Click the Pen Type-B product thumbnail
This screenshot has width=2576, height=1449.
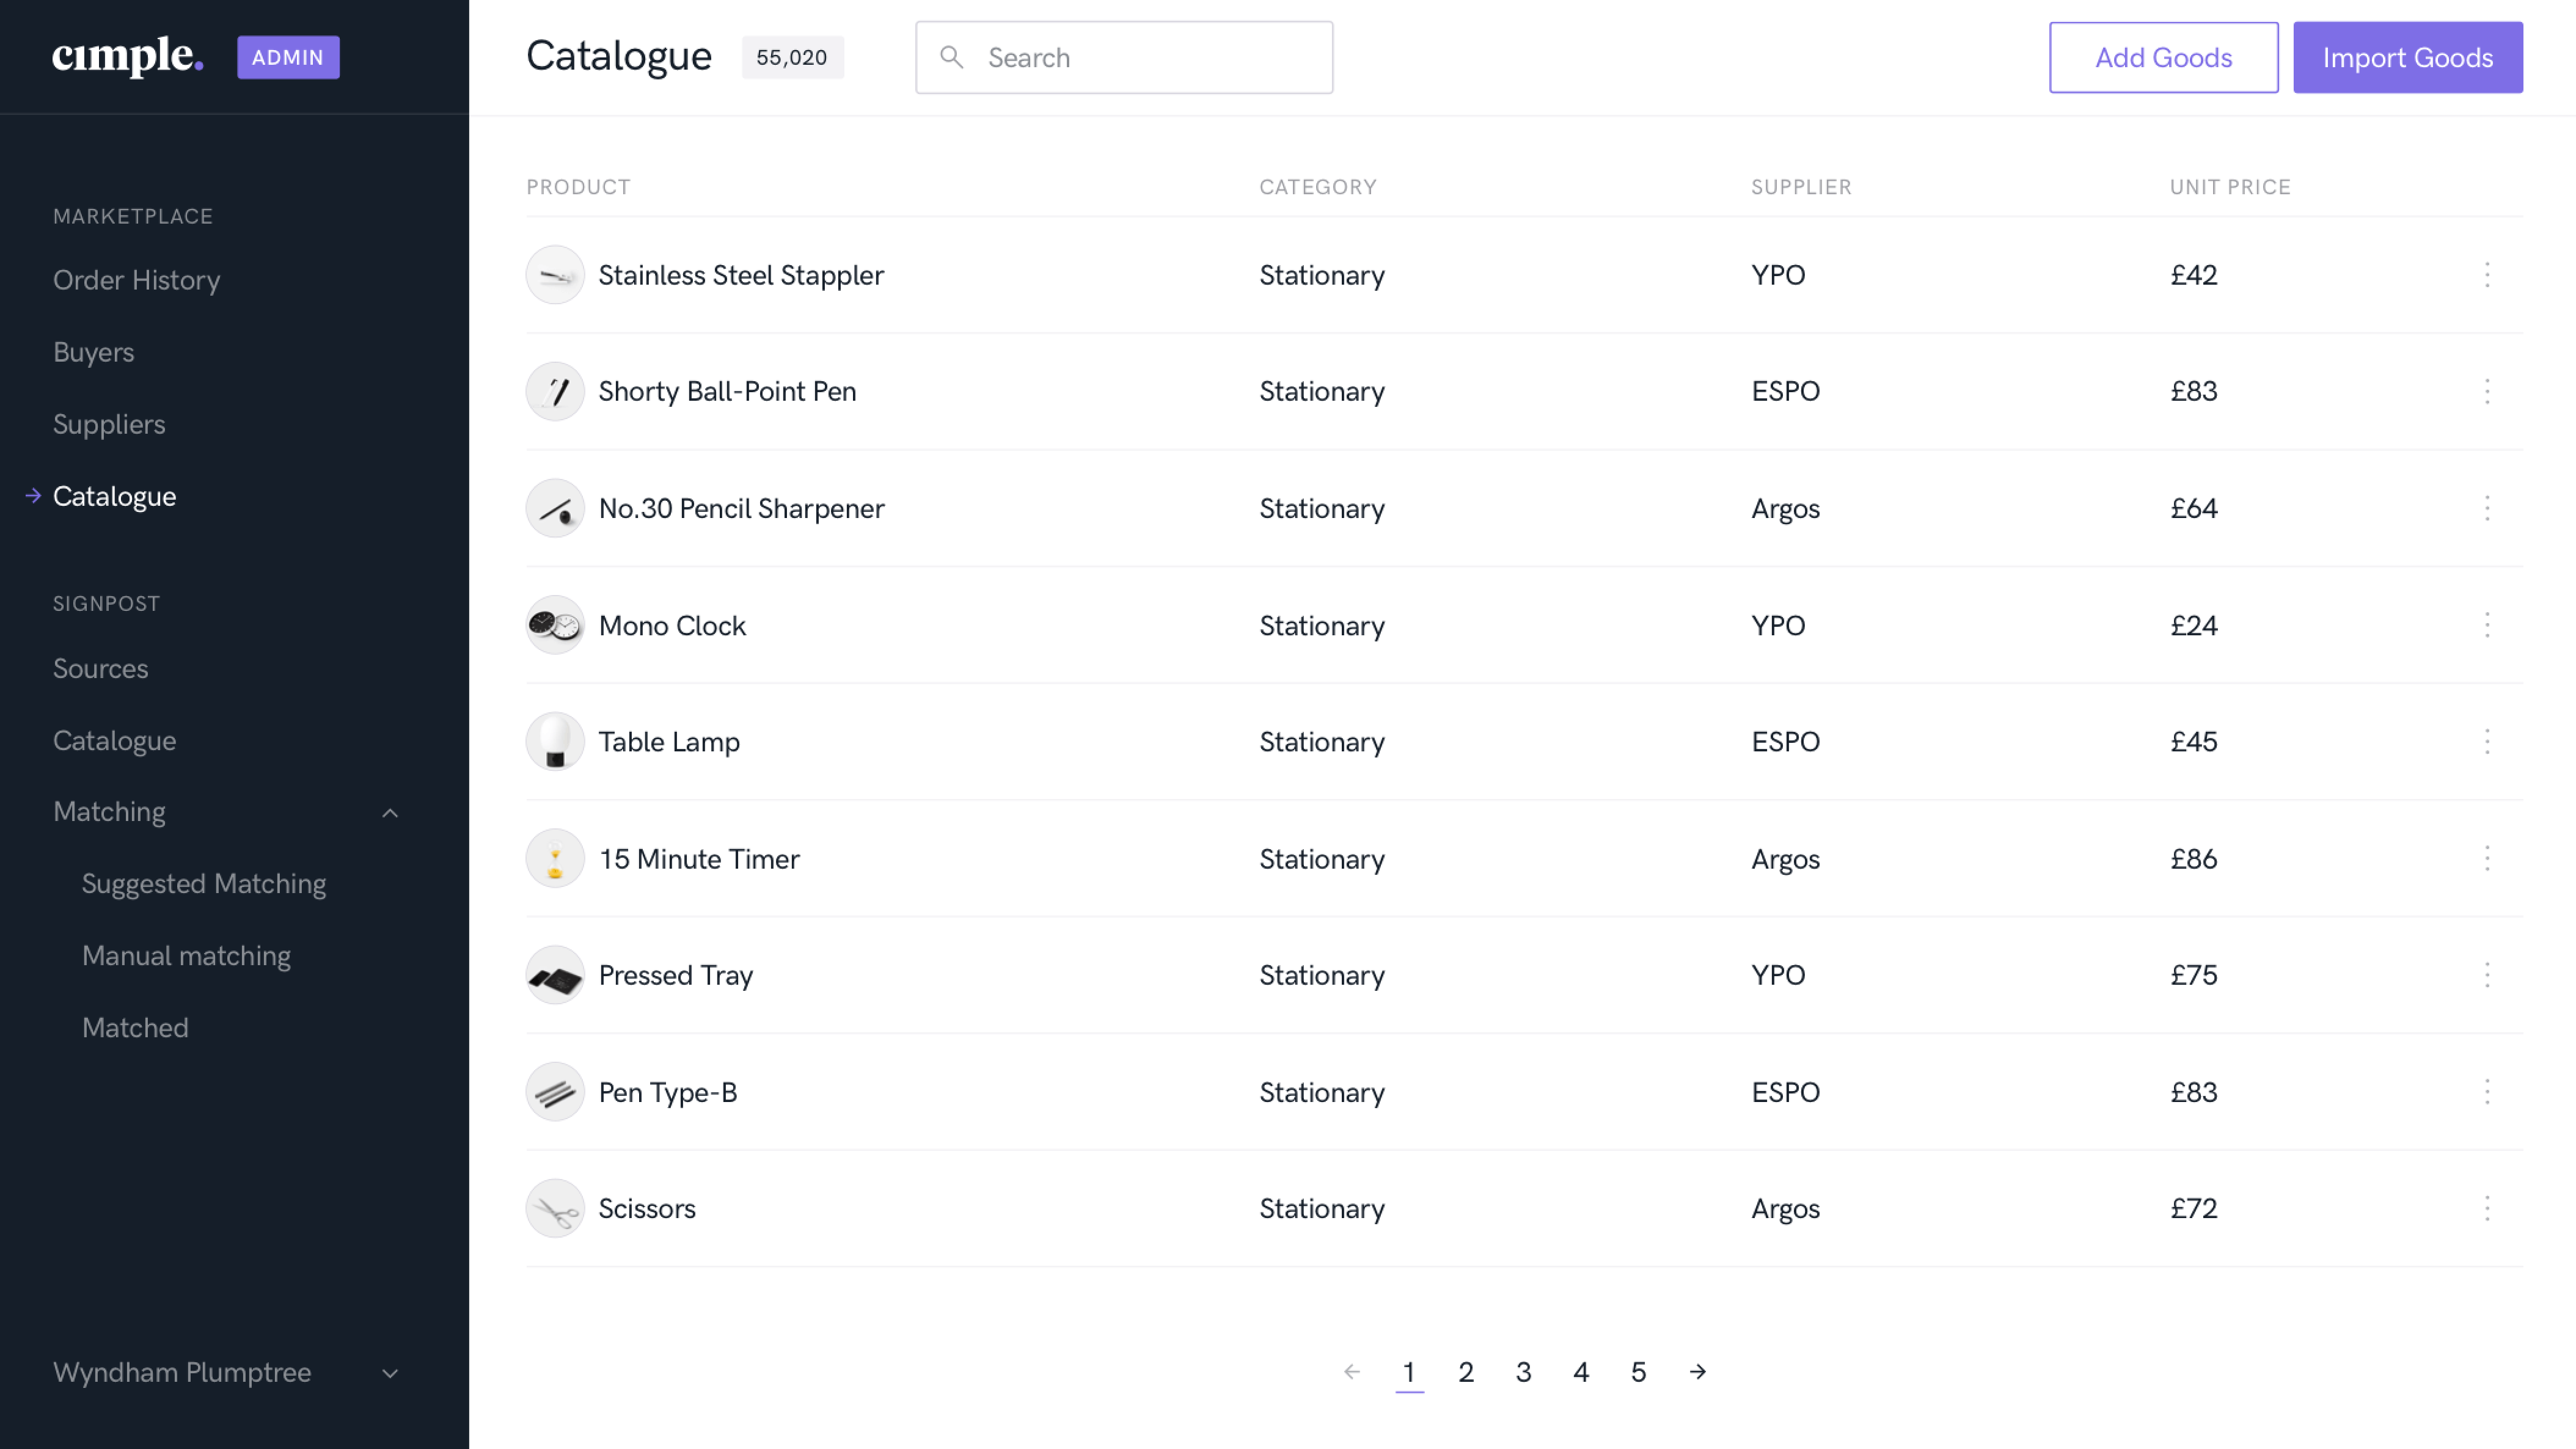click(x=555, y=1091)
